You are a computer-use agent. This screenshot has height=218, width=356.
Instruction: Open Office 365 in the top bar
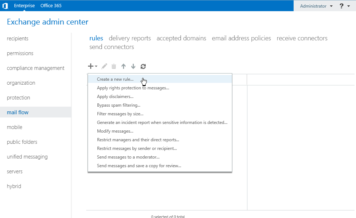51,6
